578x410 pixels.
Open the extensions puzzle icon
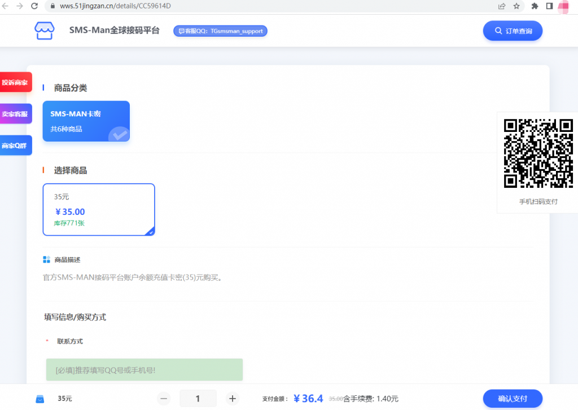535,6
